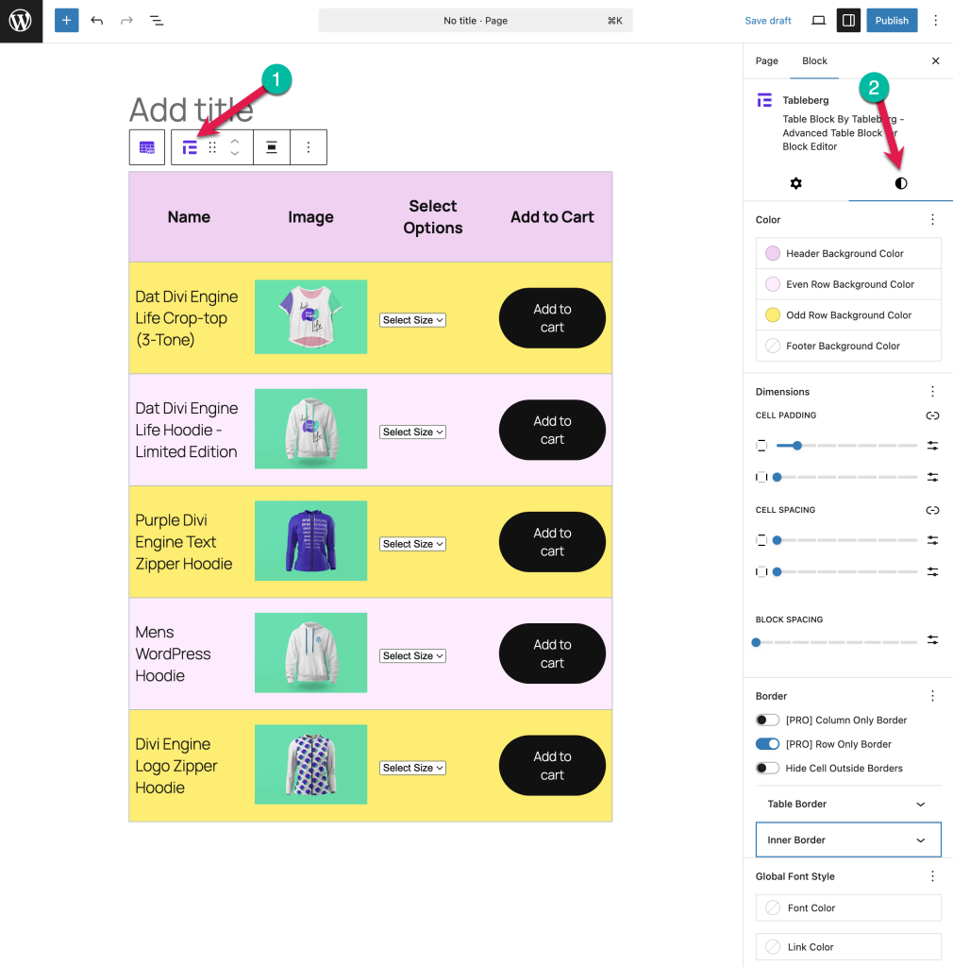Viewport: 953px width, 967px height.
Task: Grab the block drag handle
Action: point(212,147)
